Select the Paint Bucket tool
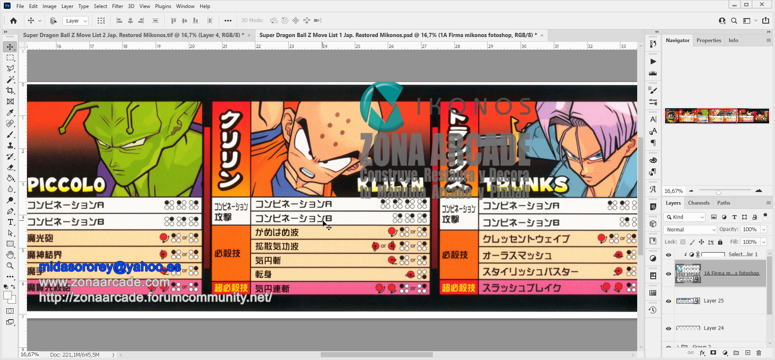This screenshot has height=360, width=775. [10, 178]
